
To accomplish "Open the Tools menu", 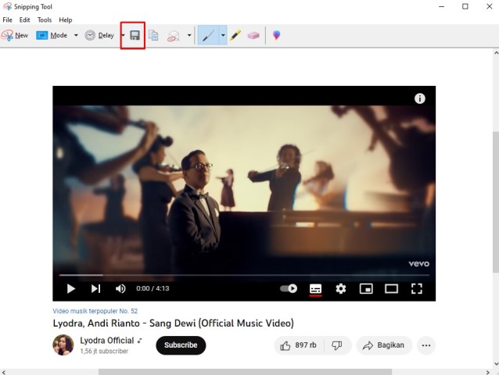I will [45, 20].
